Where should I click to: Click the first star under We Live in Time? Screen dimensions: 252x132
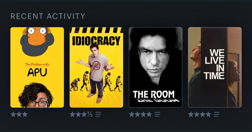[x=191, y=114]
